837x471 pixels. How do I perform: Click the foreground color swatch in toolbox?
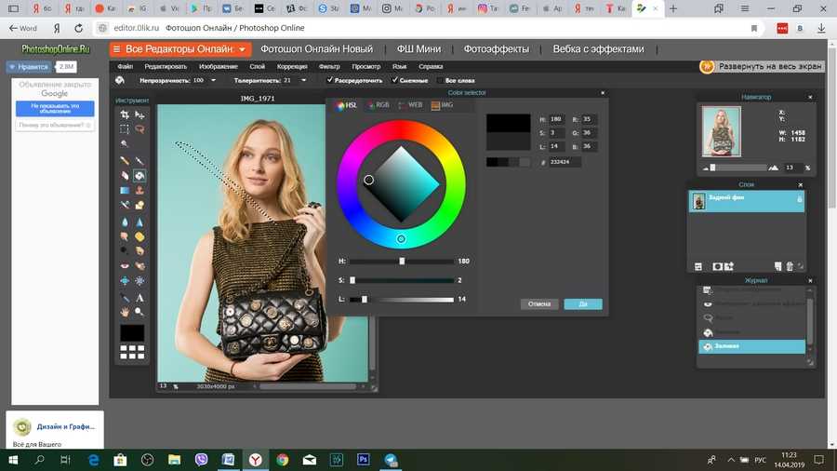click(132, 332)
